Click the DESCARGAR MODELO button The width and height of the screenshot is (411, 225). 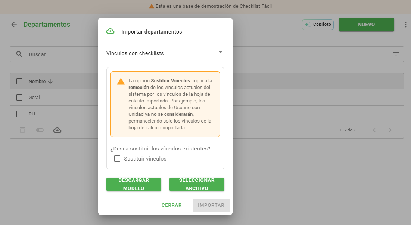point(134,184)
